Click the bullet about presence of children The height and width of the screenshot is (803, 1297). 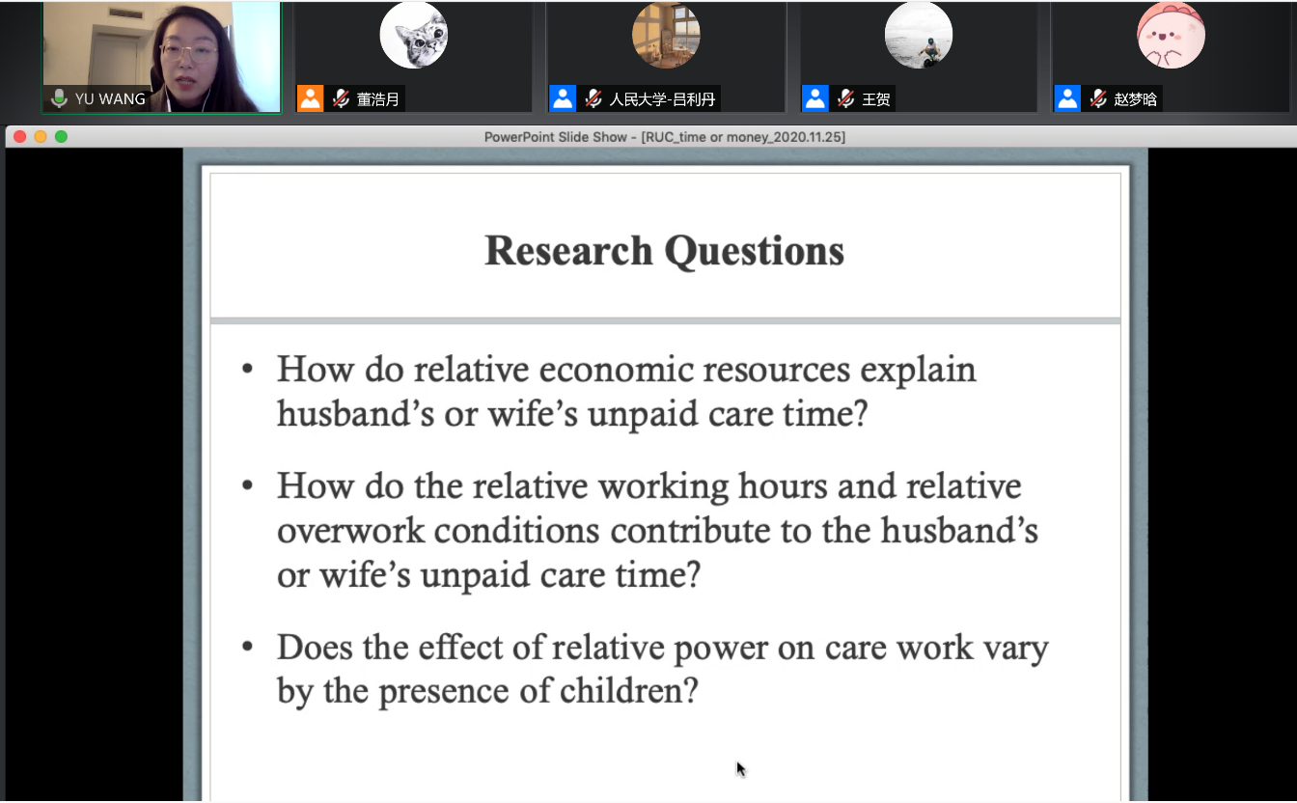coord(661,669)
